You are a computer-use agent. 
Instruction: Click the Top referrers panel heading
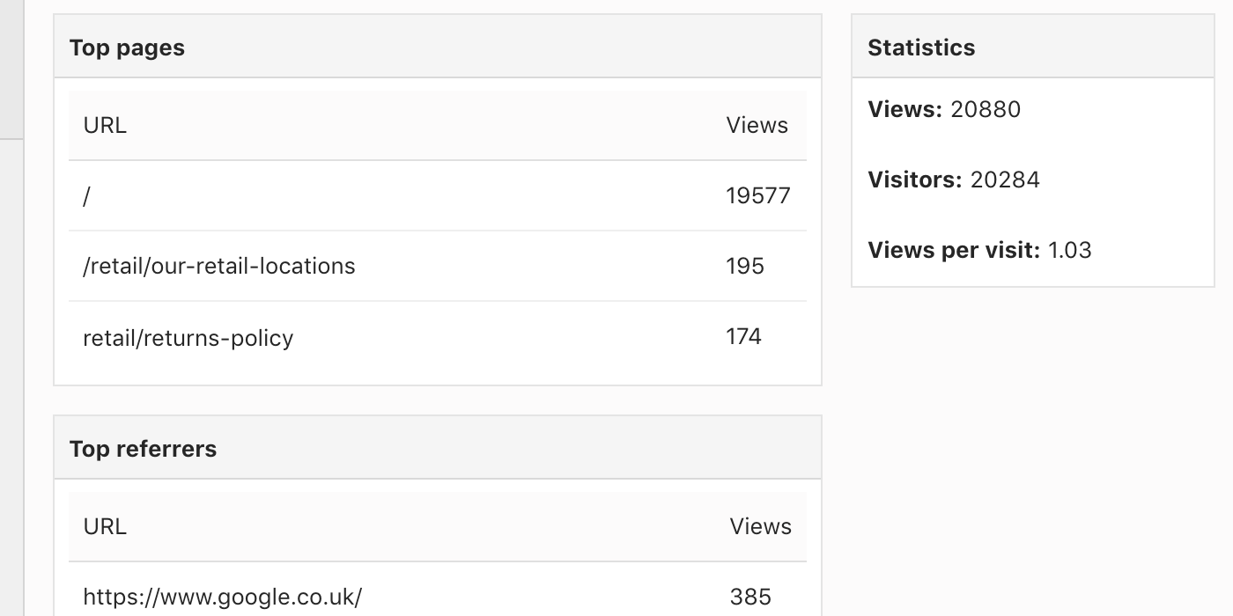[143, 449]
